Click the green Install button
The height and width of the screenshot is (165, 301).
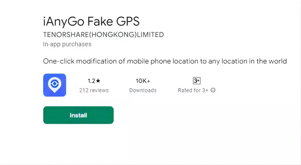point(78,115)
